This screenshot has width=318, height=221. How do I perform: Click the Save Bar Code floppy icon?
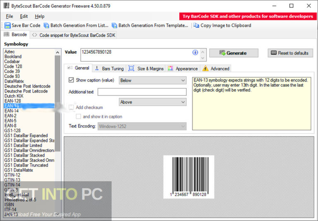coord(7,25)
